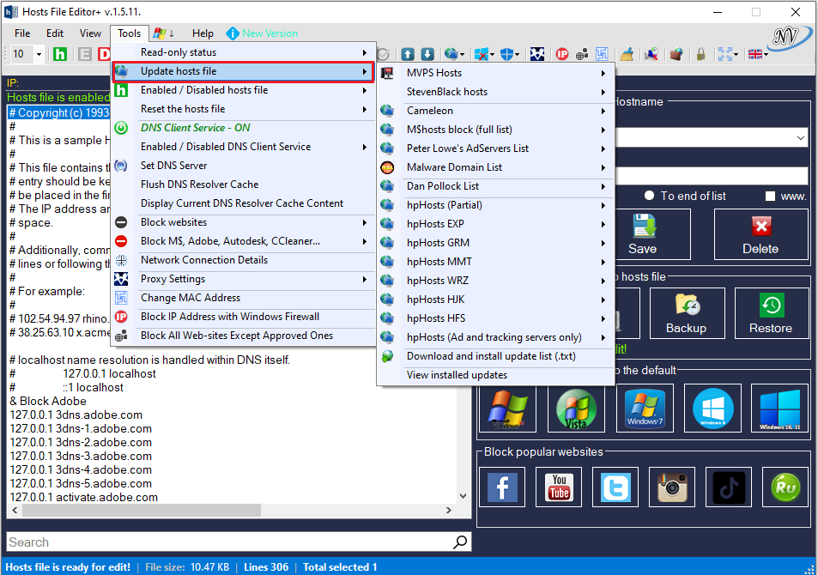Select 'View installed updates' entry
Viewport: 818px width, 575px height.
point(495,375)
